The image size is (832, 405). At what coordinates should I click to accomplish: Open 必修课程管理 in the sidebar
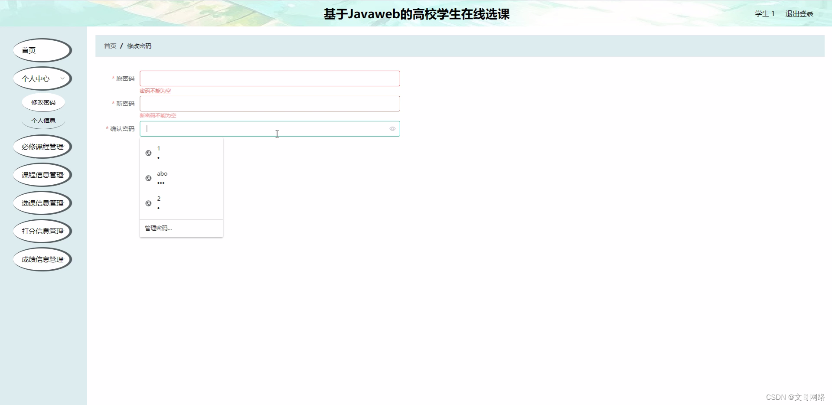[42, 146]
